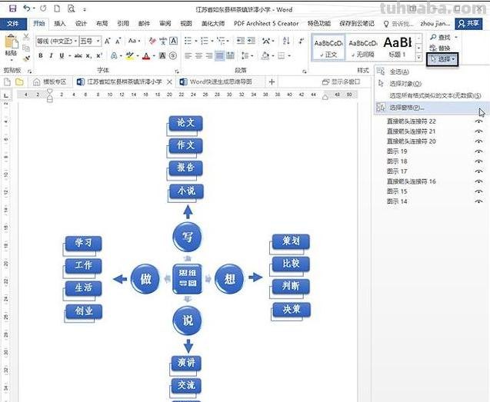Toggle Strikethrough abc formatting
This screenshot has width=490, height=402.
click(78, 56)
